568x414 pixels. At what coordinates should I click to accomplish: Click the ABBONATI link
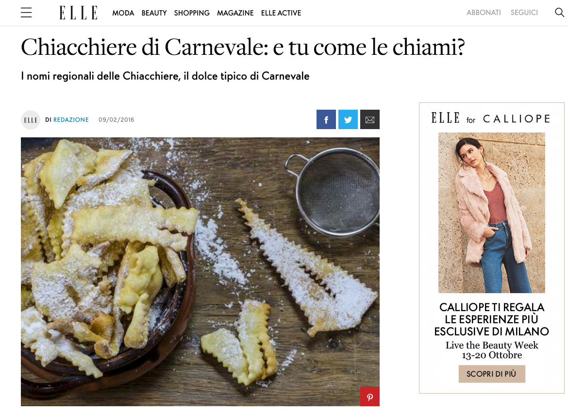[x=484, y=13]
